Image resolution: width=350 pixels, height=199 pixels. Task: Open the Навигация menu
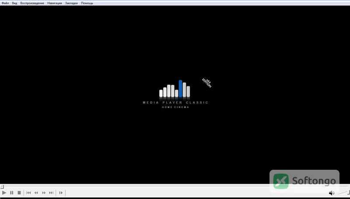point(54,3)
